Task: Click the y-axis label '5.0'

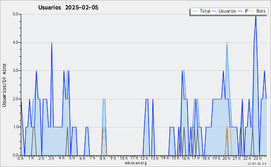Action: coord(15,14)
